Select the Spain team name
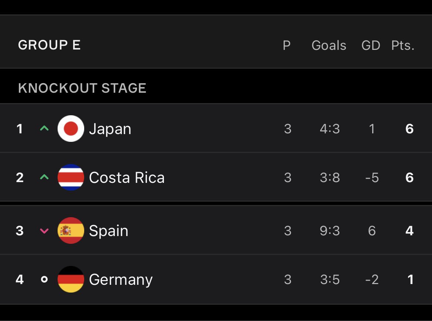 (109, 231)
